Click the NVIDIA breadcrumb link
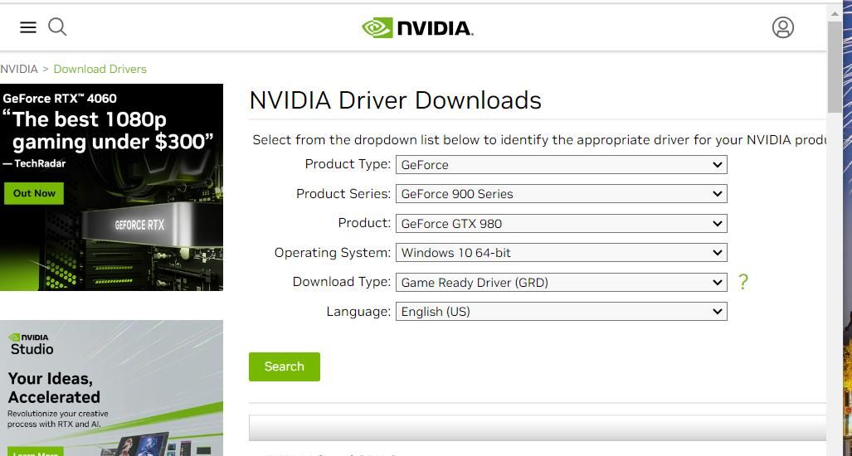The height and width of the screenshot is (456, 852). [19, 69]
